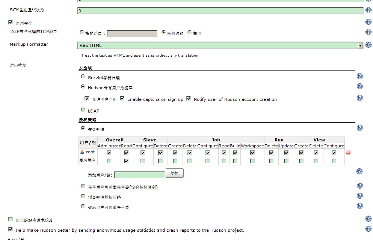The height and width of the screenshot is (240, 373).
Task: Toggle 允许用户注册 checkbox
Action: point(87,98)
